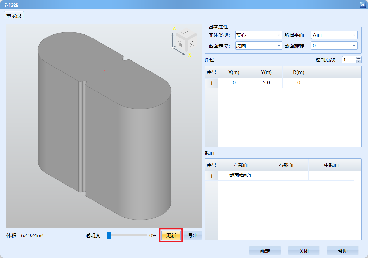
Task: Close the 节段线 dialog with the X
Action: (362, 5)
